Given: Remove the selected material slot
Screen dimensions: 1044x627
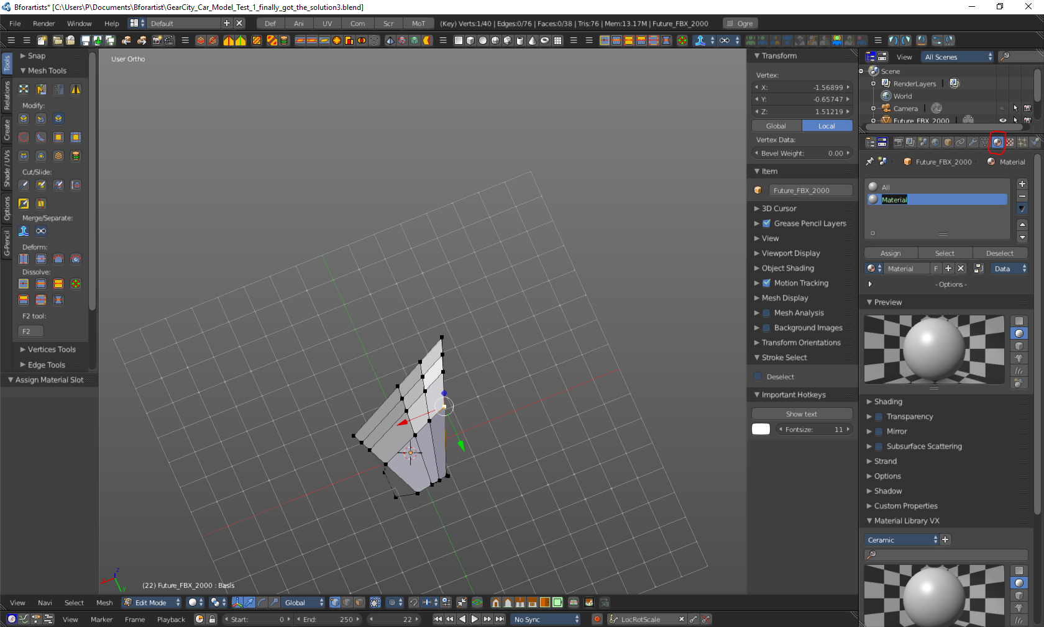Looking at the screenshot, I should [x=1022, y=196].
